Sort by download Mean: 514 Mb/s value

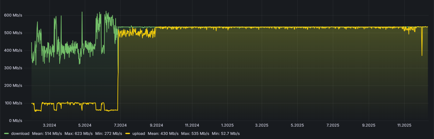(x=47, y=134)
